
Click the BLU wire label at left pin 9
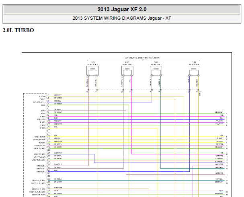pyautogui.click(x=55, y=118)
